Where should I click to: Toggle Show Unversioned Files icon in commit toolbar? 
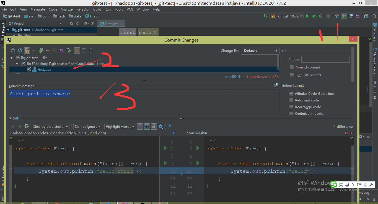tap(27, 50)
